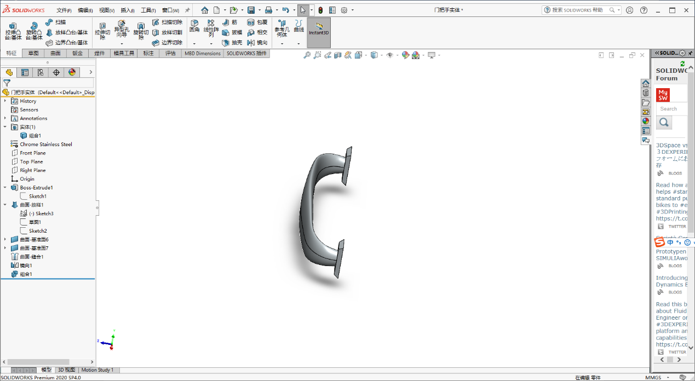Open the 工具(T) menu
This screenshot has height=381, width=695.
coord(148,10)
